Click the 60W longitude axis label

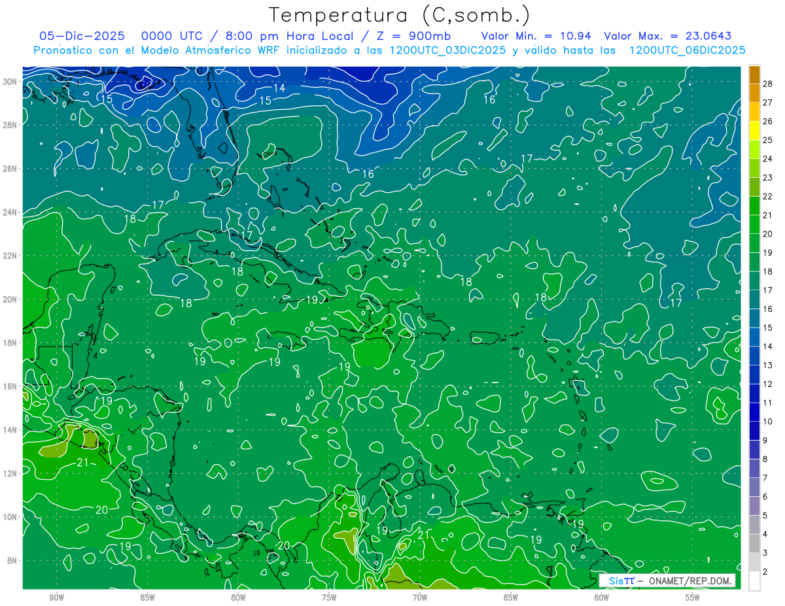click(x=602, y=598)
